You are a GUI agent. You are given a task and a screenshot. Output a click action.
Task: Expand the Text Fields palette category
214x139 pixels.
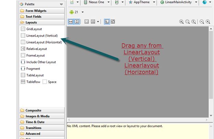tap(42, 16)
